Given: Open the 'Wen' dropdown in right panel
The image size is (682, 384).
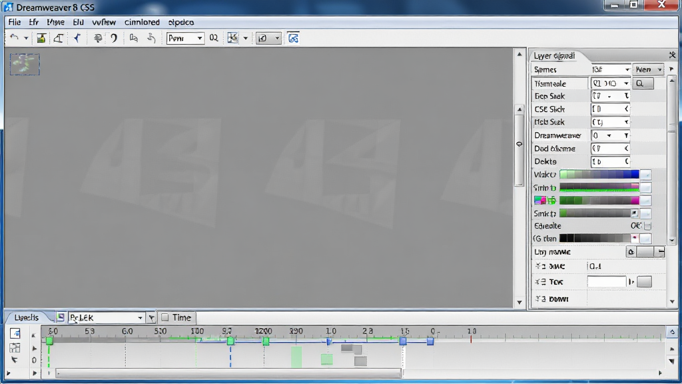Looking at the screenshot, I should pyautogui.click(x=648, y=69).
